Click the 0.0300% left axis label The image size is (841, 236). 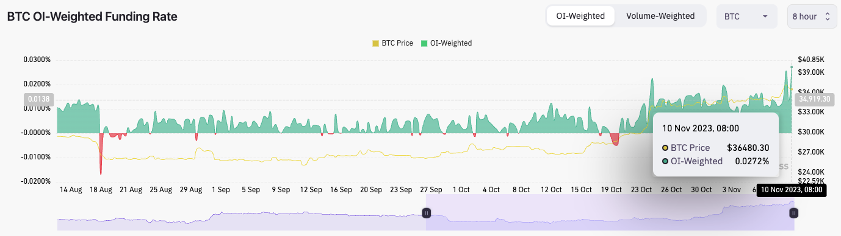click(x=37, y=60)
